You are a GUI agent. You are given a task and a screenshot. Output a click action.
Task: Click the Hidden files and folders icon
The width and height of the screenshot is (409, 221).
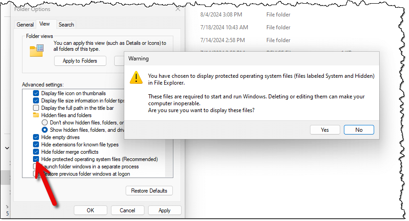point(36,115)
